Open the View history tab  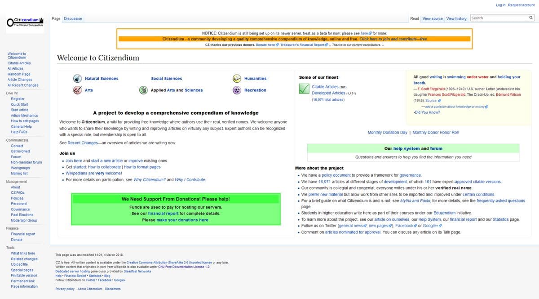tap(456, 18)
